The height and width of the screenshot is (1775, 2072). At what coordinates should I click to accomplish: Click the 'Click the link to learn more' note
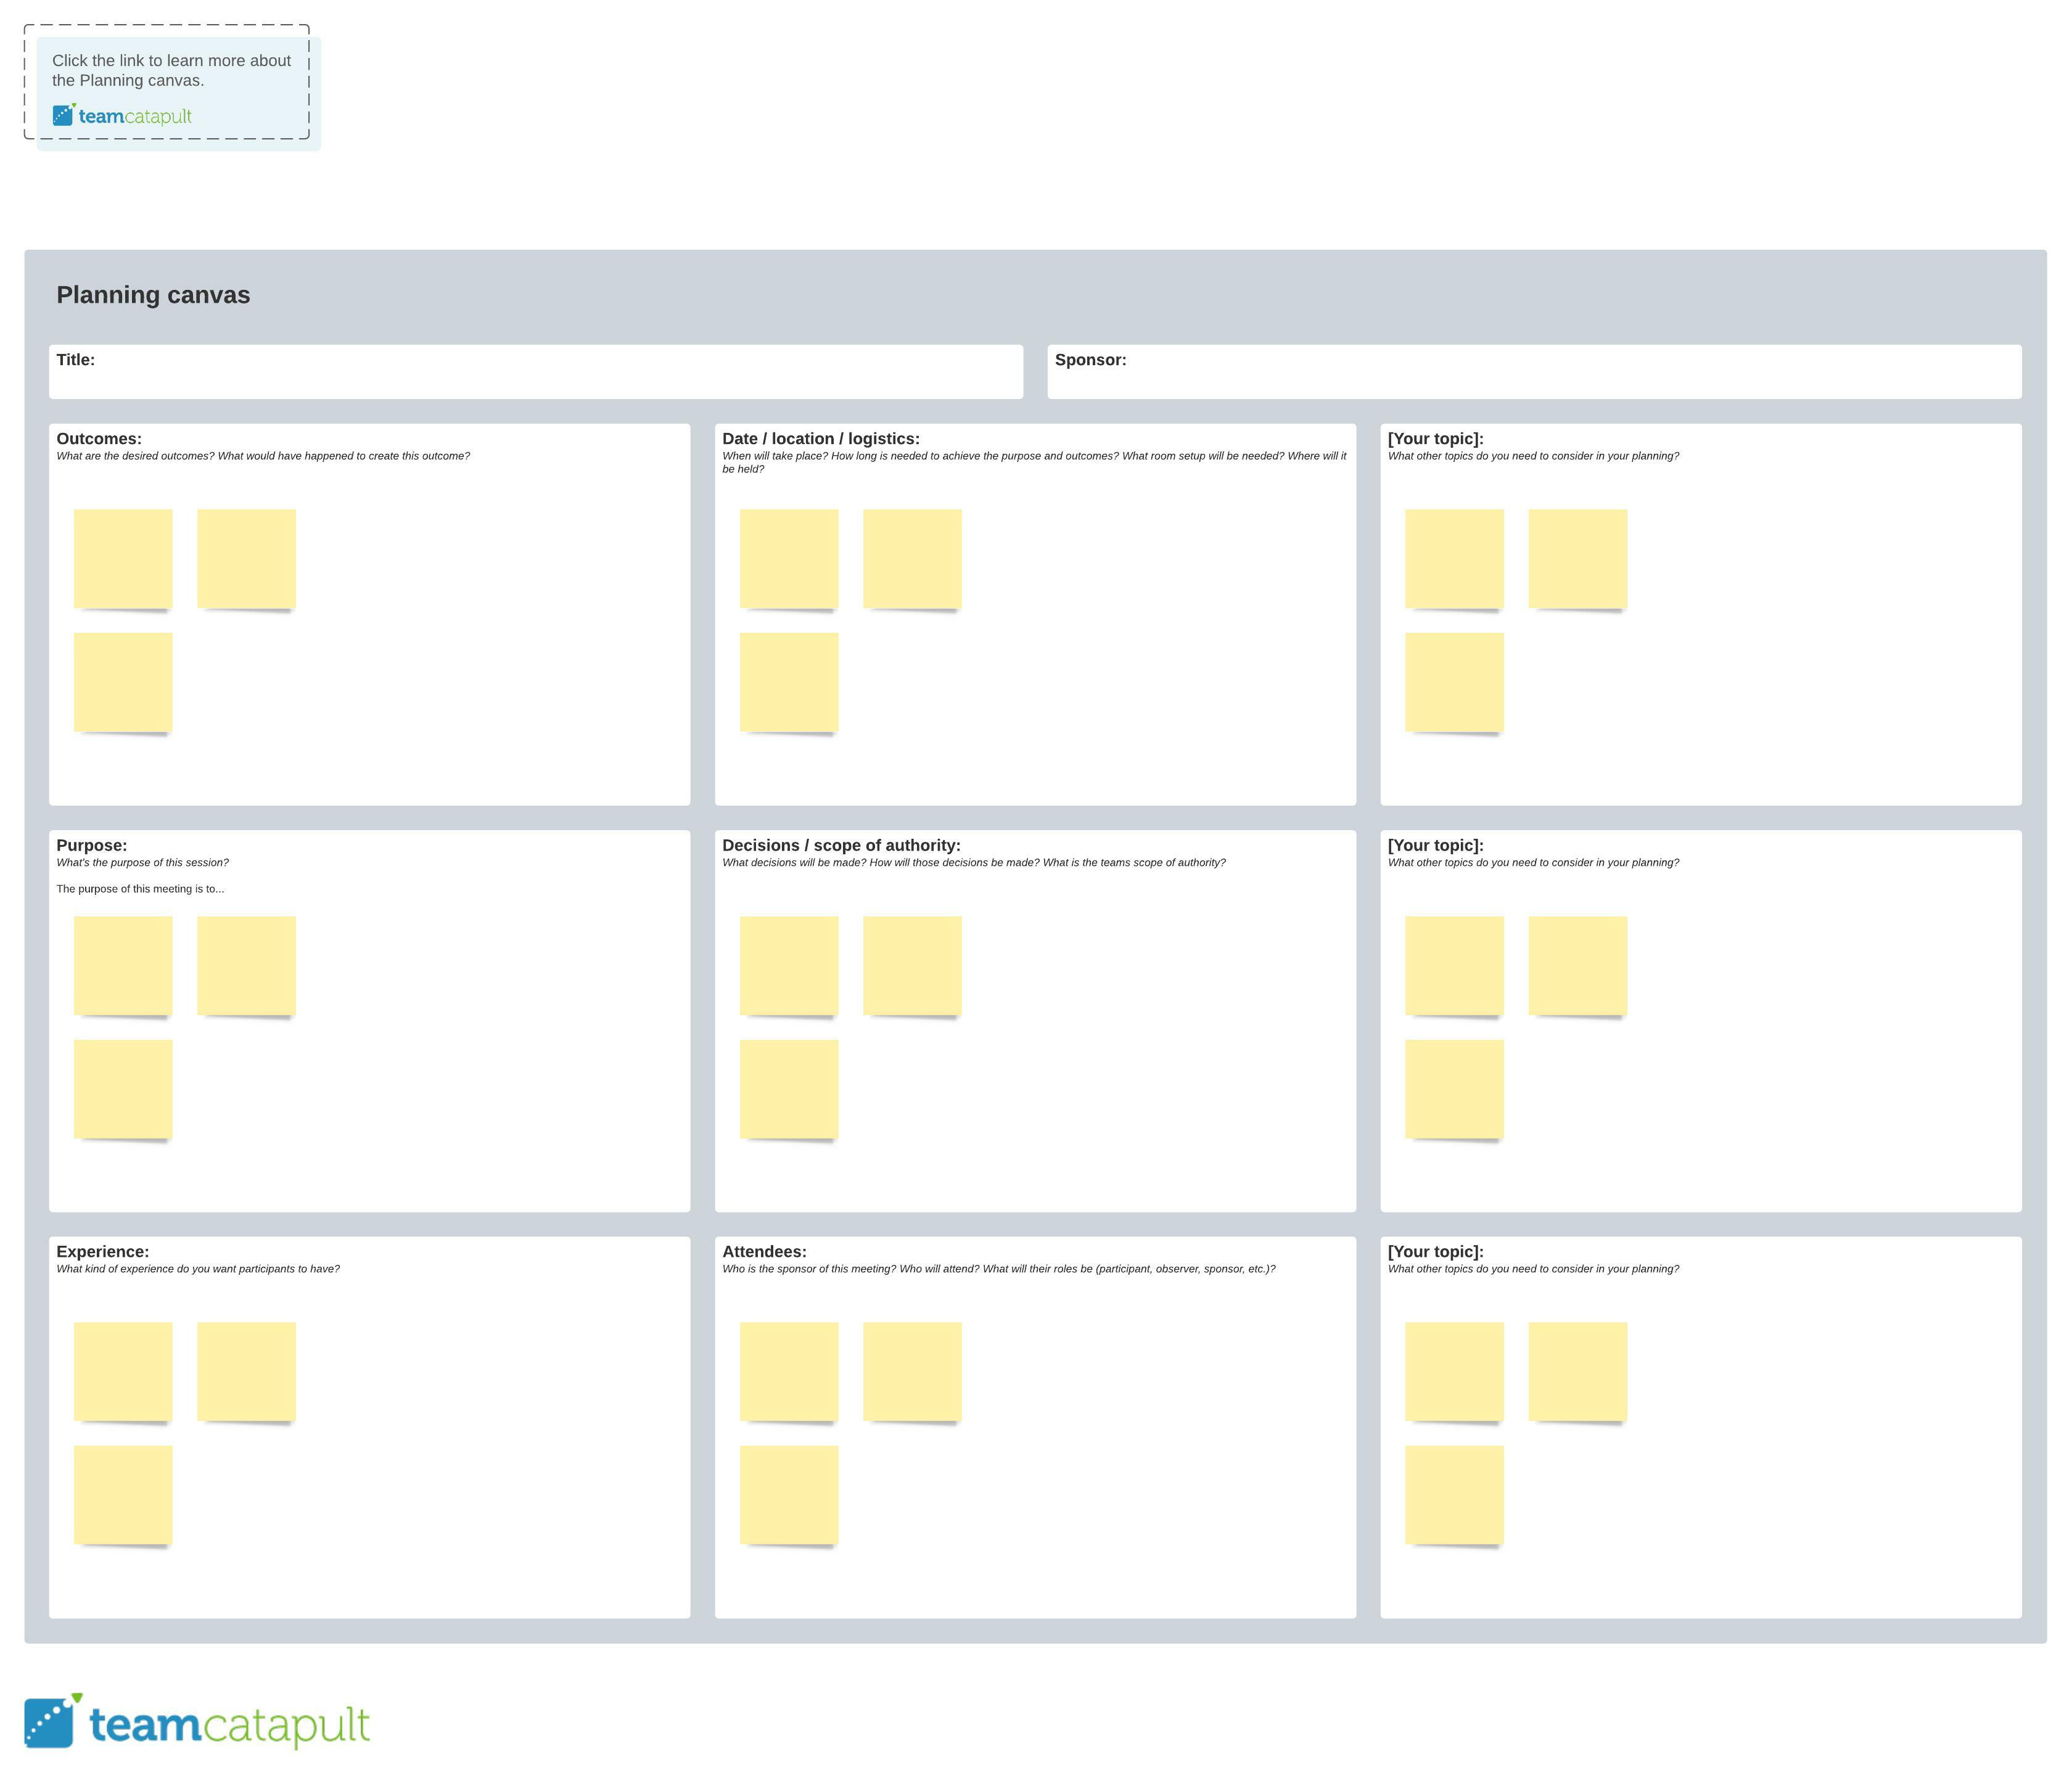point(171,71)
